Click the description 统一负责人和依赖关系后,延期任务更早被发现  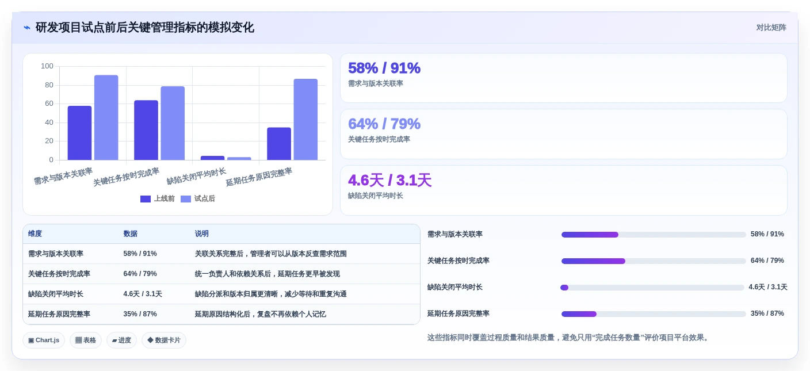[x=267, y=274]
